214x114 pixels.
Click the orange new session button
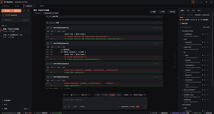pos(11,11)
